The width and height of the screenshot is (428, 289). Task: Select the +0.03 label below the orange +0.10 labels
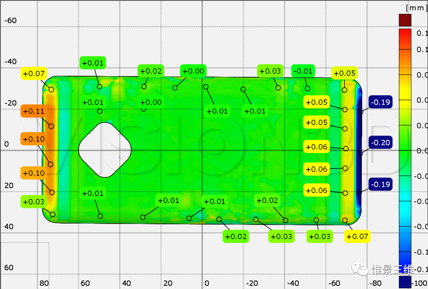pos(34,202)
